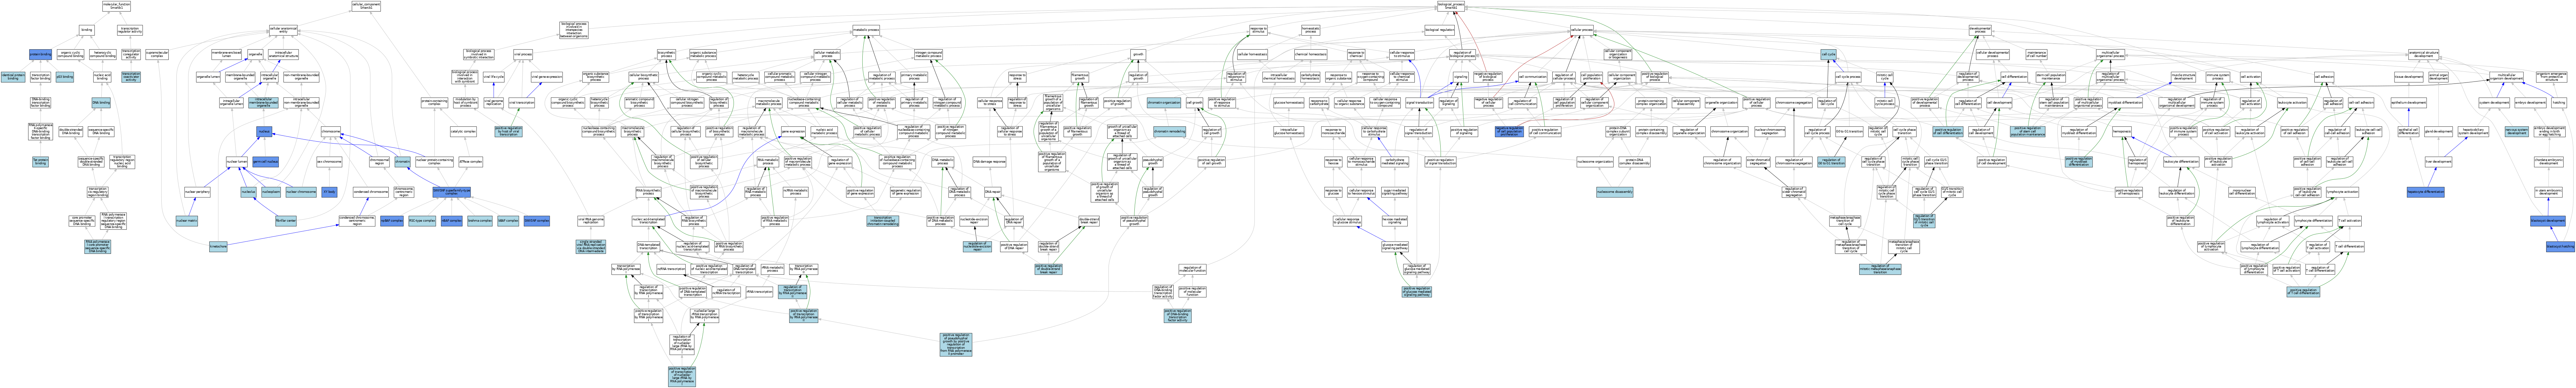The height and width of the screenshot is (388, 2576).
Task: Click the "response to monosaccharide" node
Action: coord(1334,132)
